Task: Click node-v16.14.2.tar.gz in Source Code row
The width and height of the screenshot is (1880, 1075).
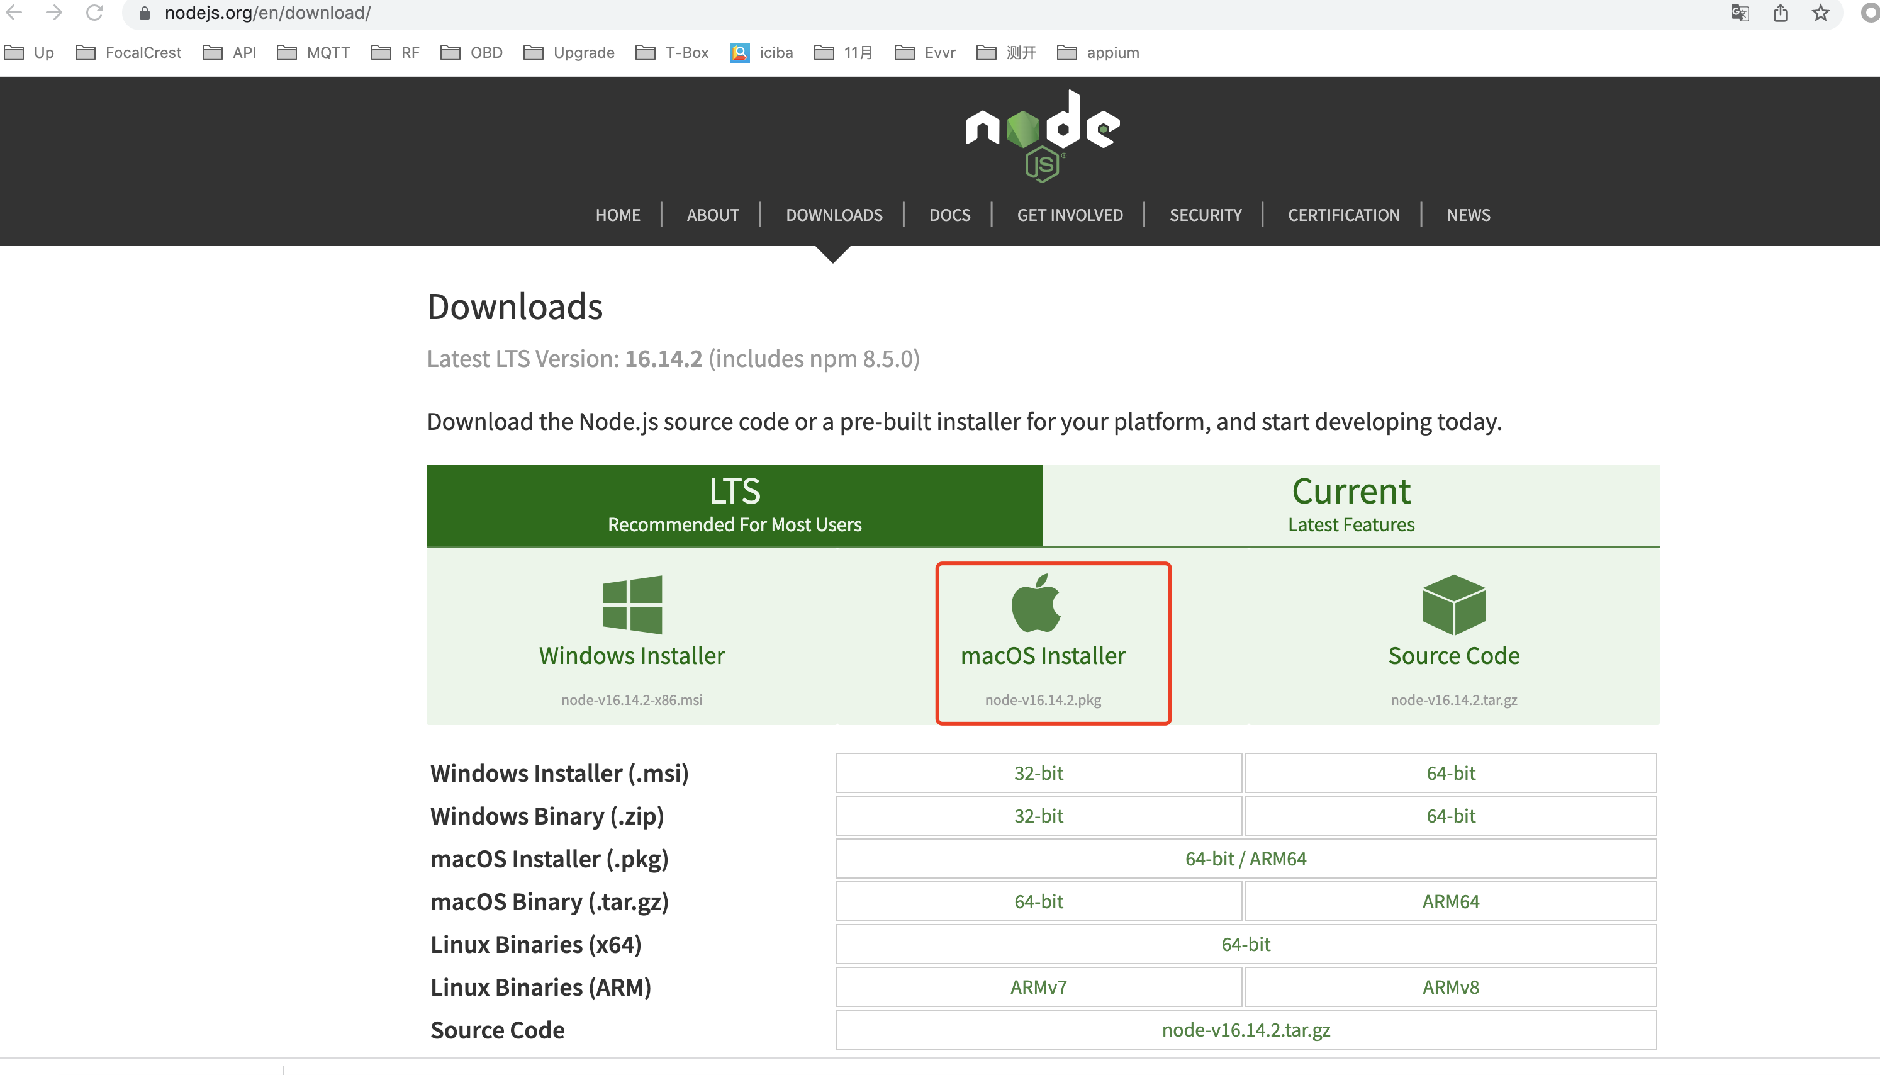Action: 1245,1030
